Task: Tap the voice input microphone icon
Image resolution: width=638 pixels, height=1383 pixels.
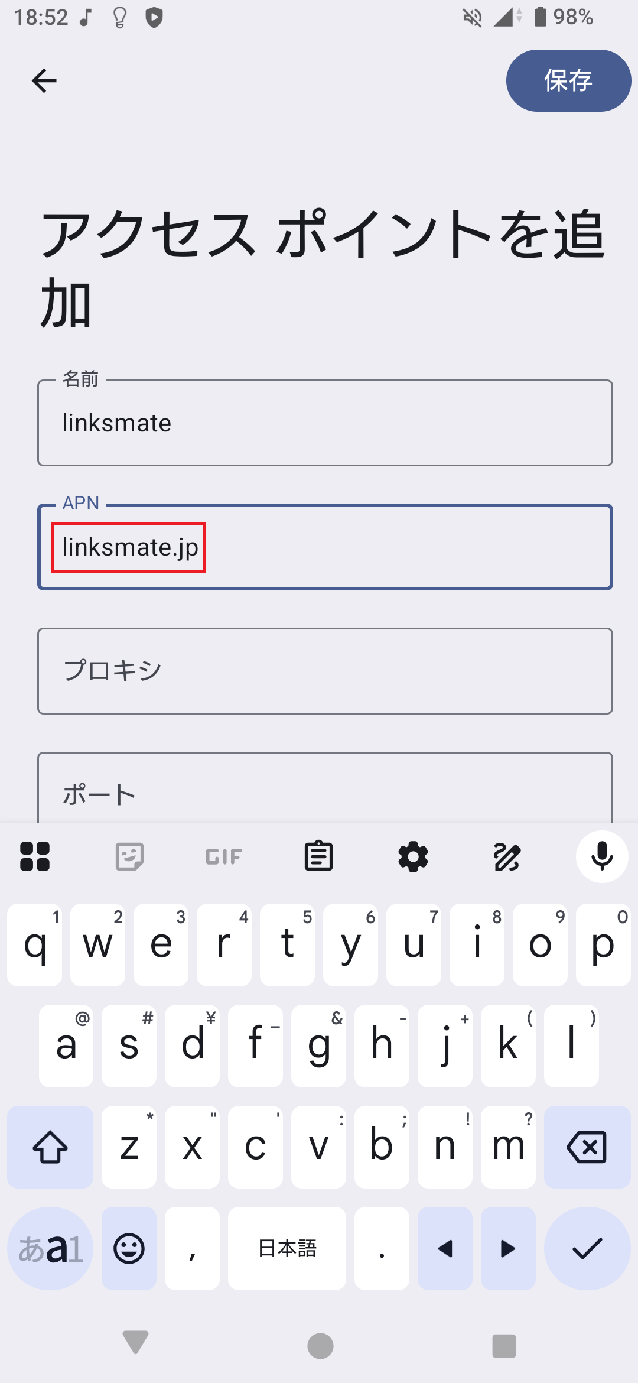Action: tap(601, 856)
